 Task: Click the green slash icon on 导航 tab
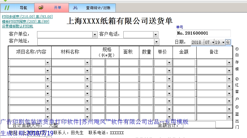tap(7, 8)
